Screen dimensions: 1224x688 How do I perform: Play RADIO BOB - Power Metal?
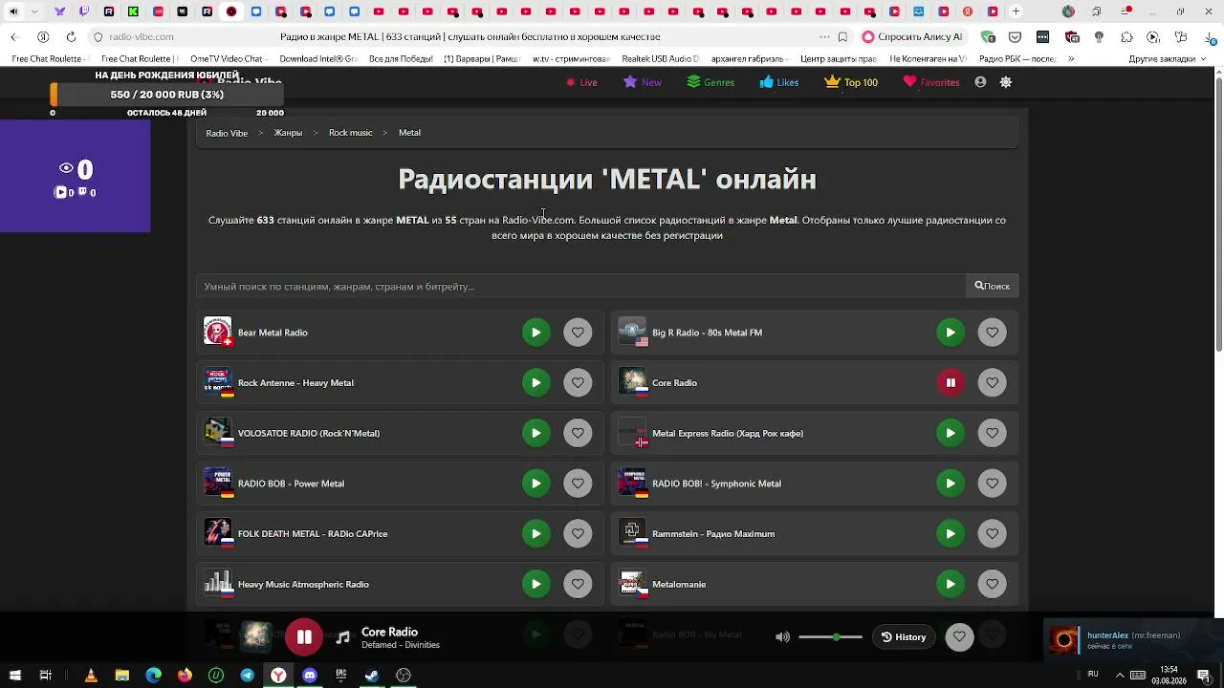[535, 484]
